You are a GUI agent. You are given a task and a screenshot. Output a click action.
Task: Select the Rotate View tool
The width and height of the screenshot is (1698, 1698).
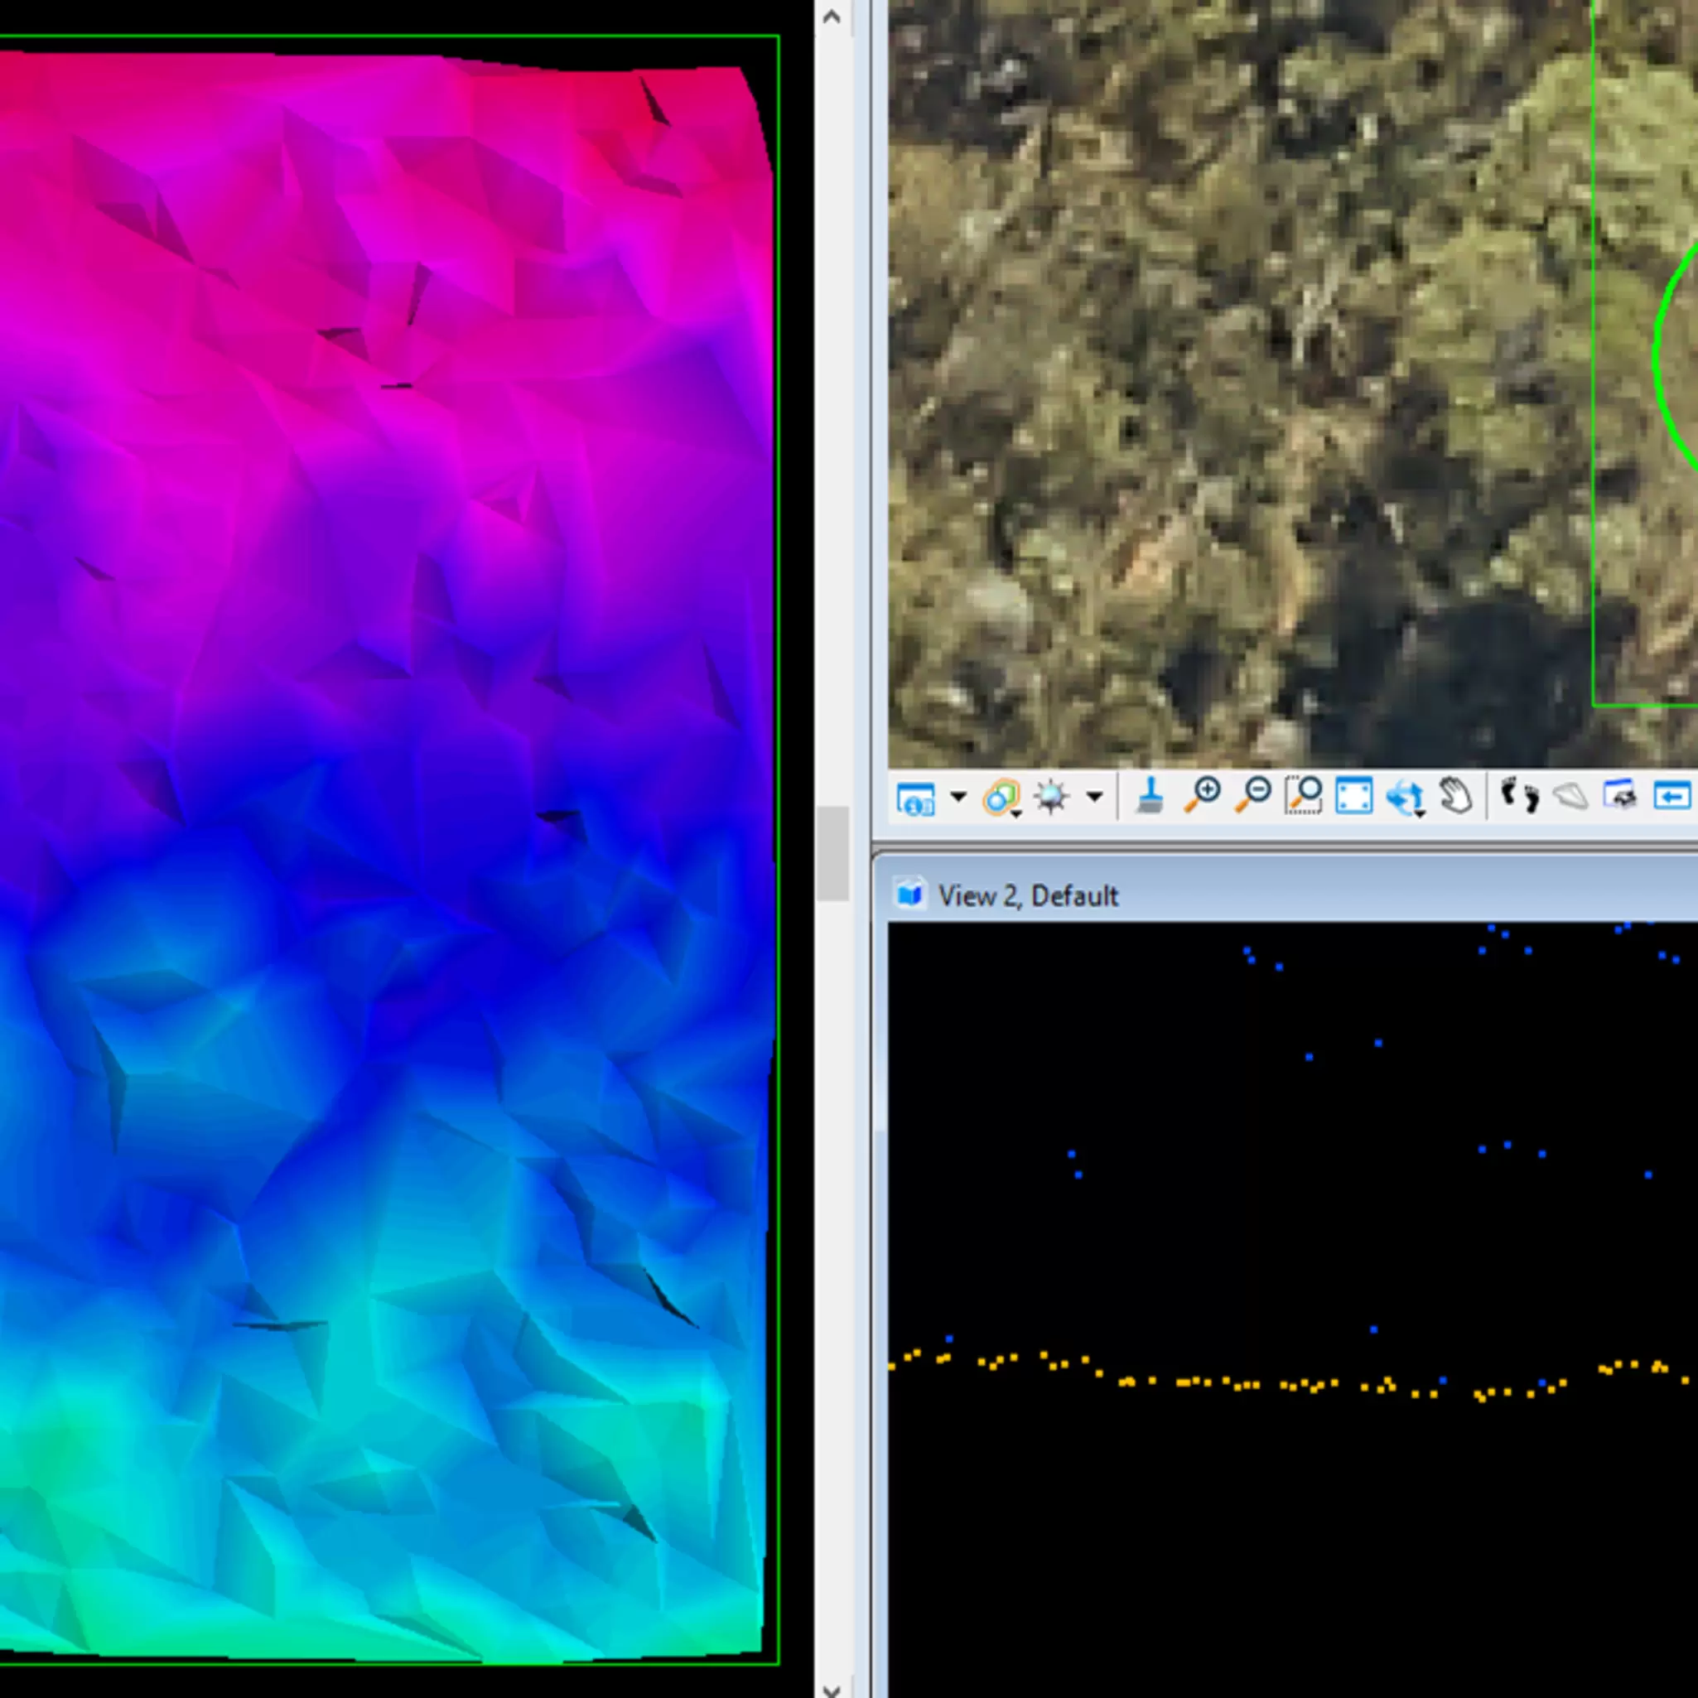point(1405,798)
